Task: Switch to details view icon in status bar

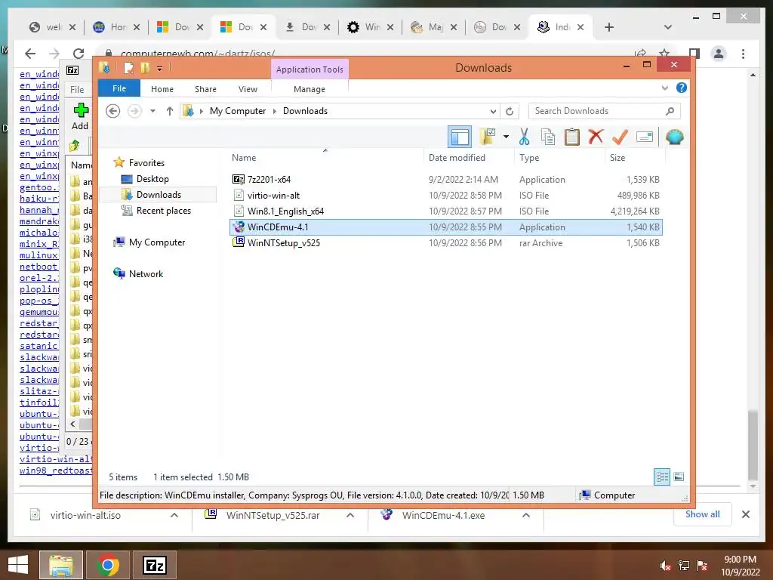Action: [662, 477]
